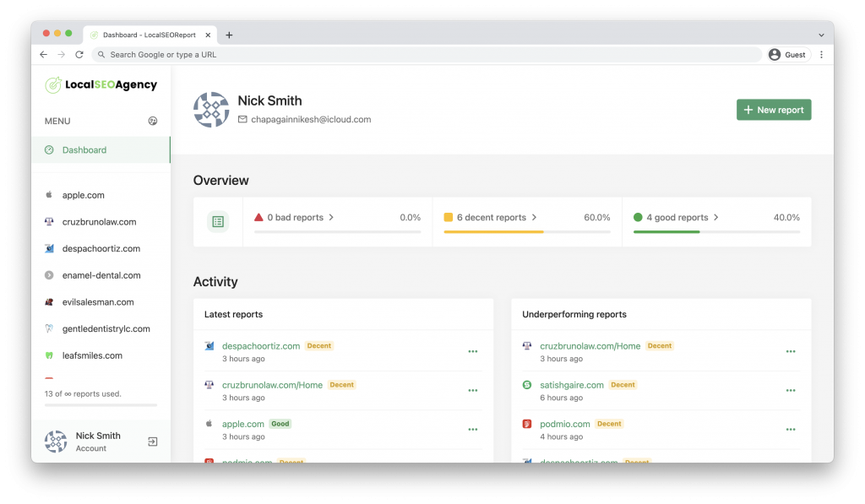
Task: Open satishgaire.com in Underperforming reports
Action: 572,386
